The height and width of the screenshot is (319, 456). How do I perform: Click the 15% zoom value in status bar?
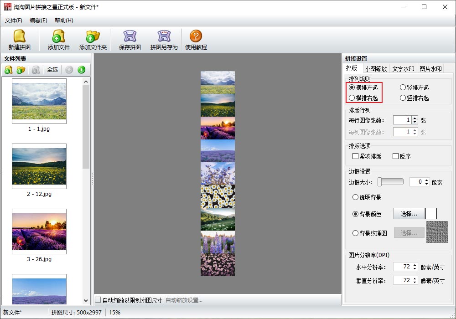tap(114, 312)
